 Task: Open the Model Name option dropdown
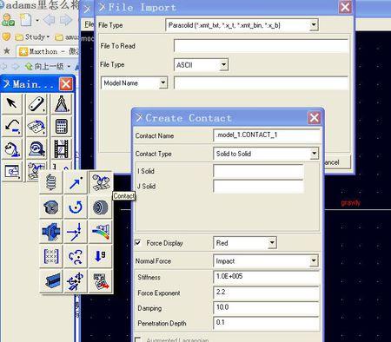pyautogui.click(x=163, y=82)
